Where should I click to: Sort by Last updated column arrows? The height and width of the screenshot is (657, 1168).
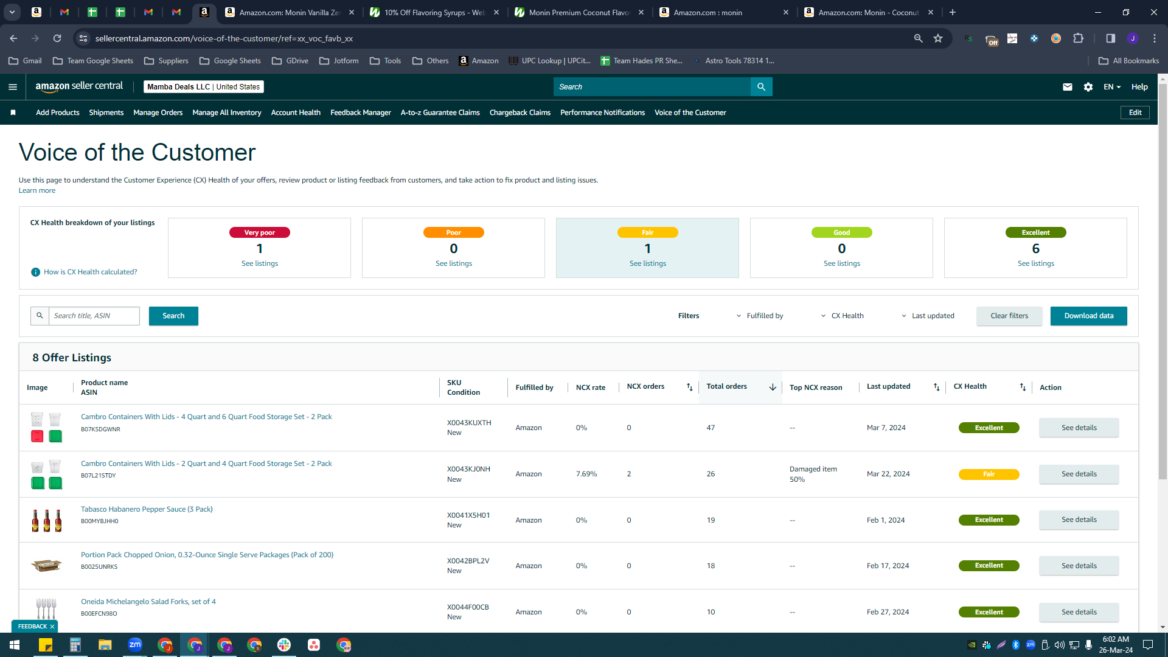point(937,387)
